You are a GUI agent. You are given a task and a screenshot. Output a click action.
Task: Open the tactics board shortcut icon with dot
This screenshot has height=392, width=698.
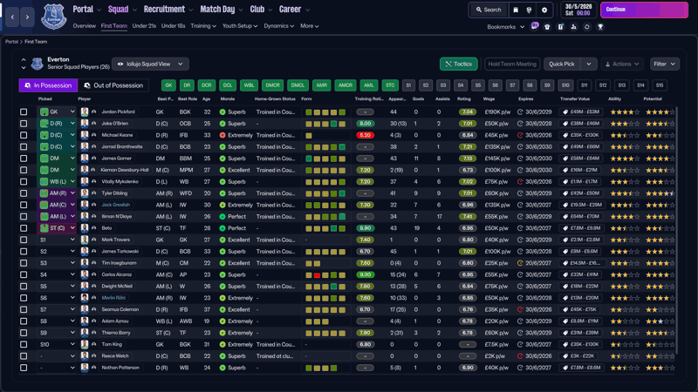[x=560, y=27]
